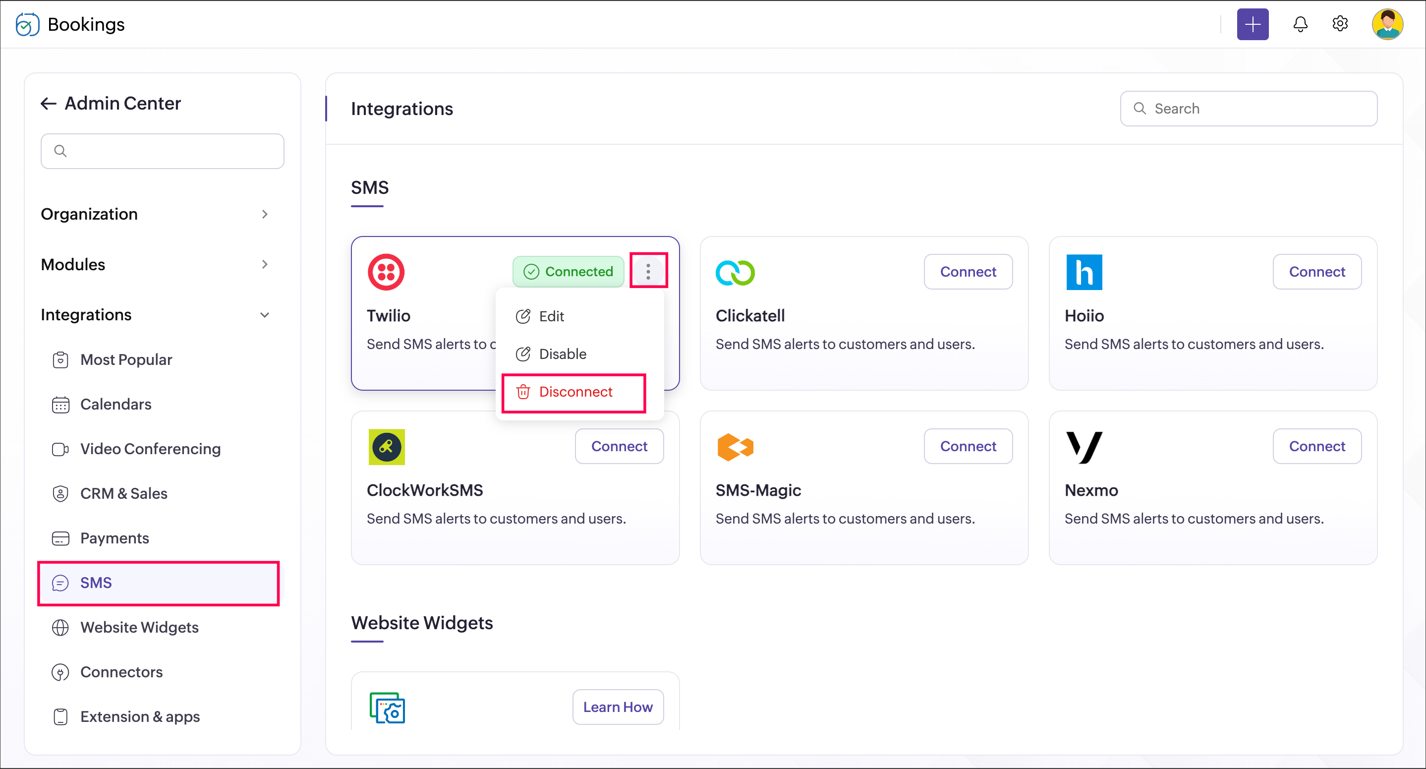Click Learn How for Website Widgets
Viewport: 1426px width, 769px height.
click(617, 707)
